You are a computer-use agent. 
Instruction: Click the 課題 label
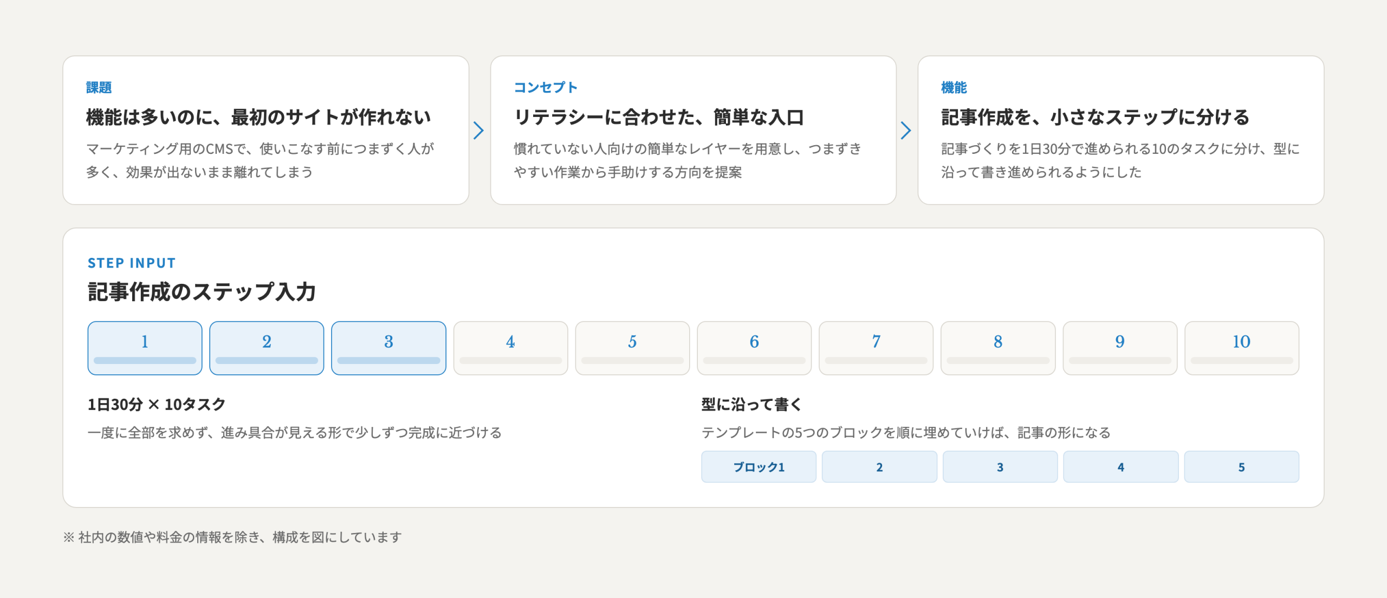coord(99,87)
